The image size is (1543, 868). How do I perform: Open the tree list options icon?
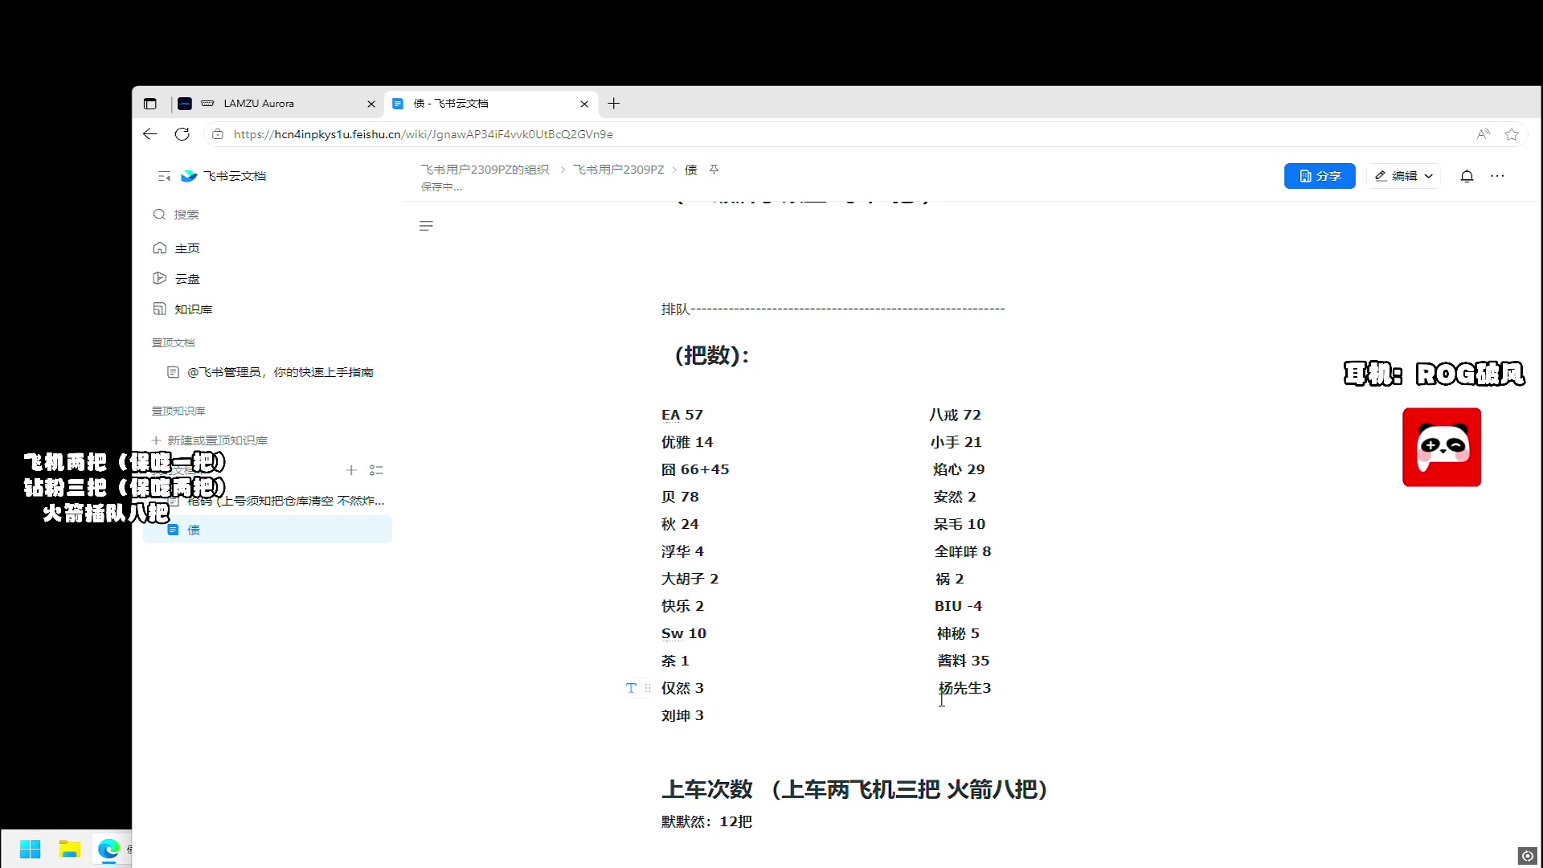tap(376, 470)
